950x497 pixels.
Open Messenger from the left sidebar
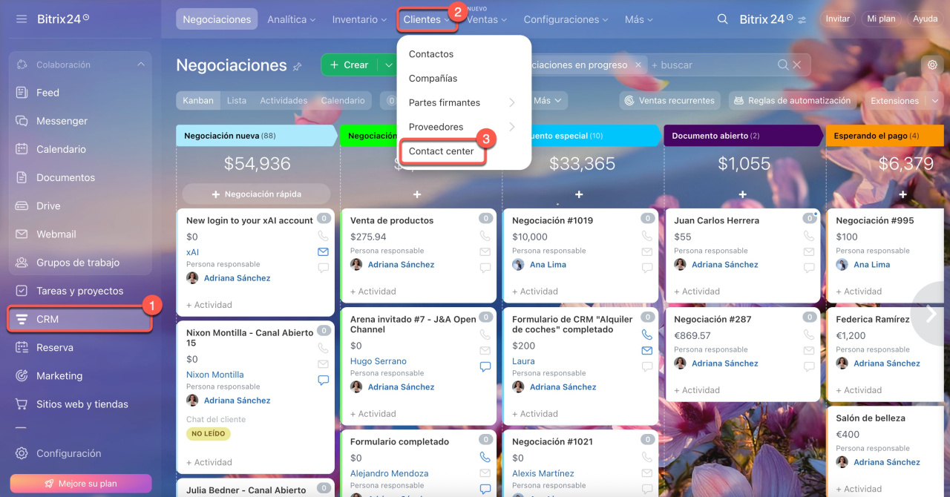pos(62,121)
